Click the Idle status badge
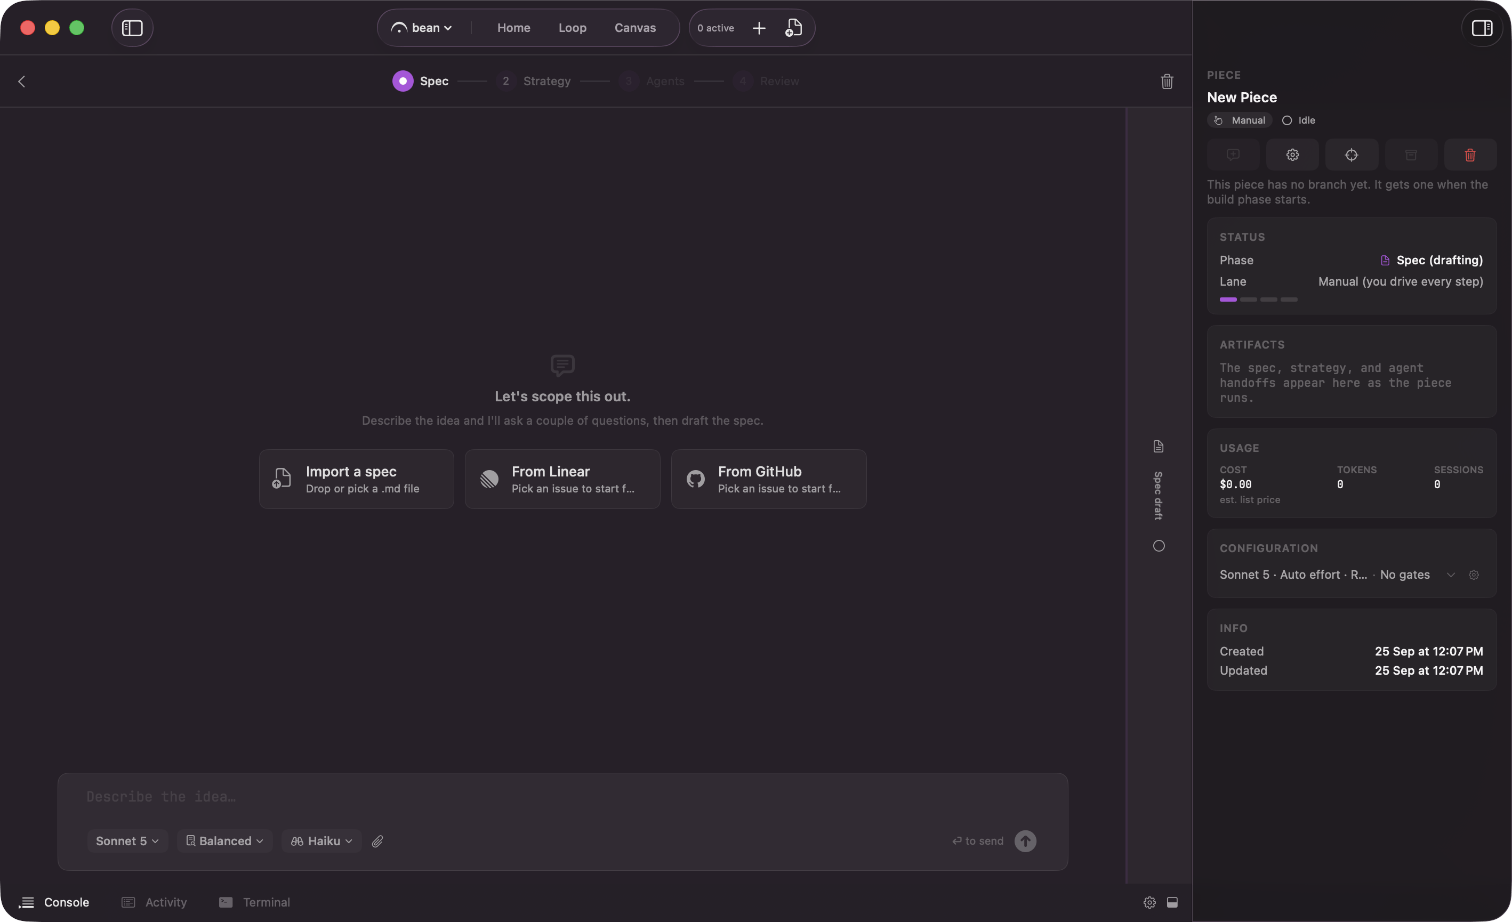This screenshot has height=922, width=1512. [1298, 120]
